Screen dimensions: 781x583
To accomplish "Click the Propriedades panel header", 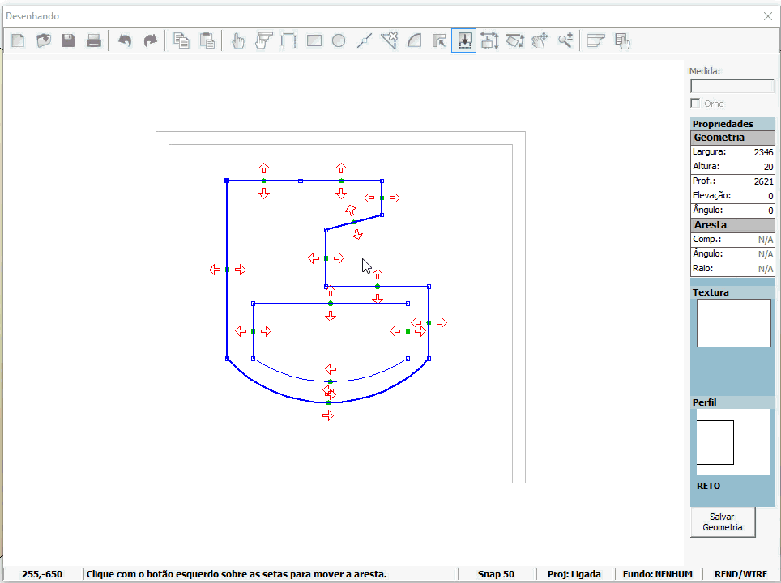I will coord(732,123).
